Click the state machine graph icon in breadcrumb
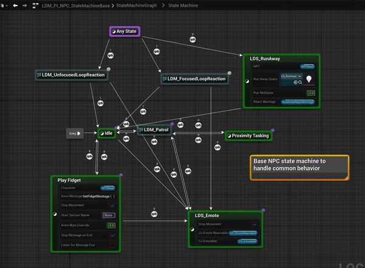 pos(35,5)
